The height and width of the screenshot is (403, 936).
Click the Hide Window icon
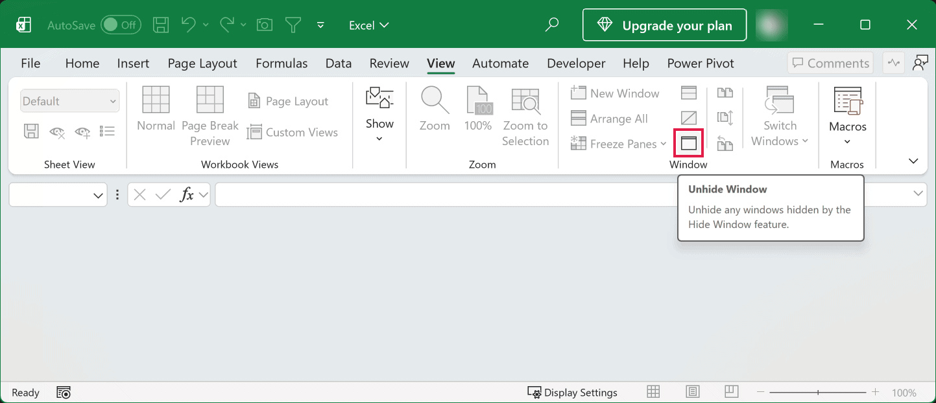point(689,118)
